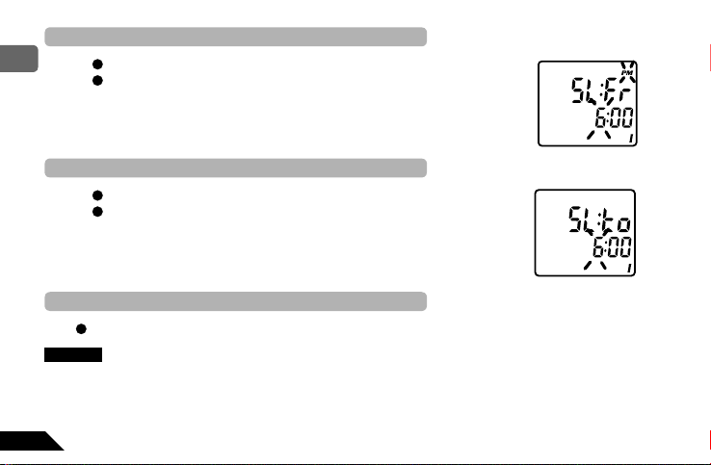Click the SL:to text in the lower LCD
Viewport: 711px width, 465px height.
pyautogui.click(x=599, y=220)
